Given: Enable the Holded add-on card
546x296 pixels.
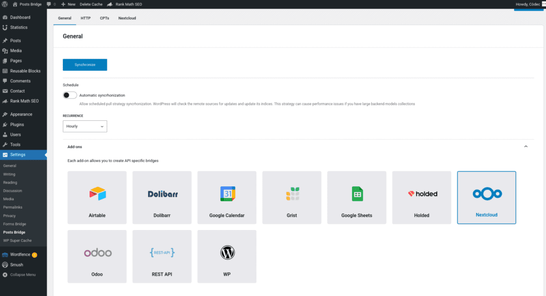Looking at the screenshot, I should click(x=422, y=198).
